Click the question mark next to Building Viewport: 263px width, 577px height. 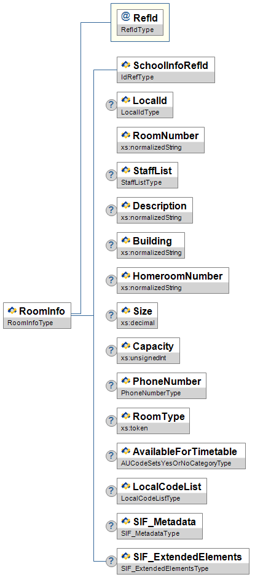coord(111,246)
